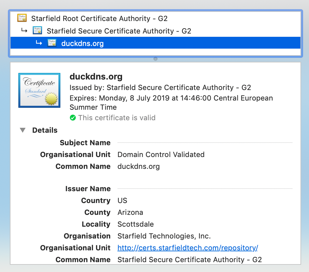Click the Subject Name section header
309x272 pixels.
[85, 143]
